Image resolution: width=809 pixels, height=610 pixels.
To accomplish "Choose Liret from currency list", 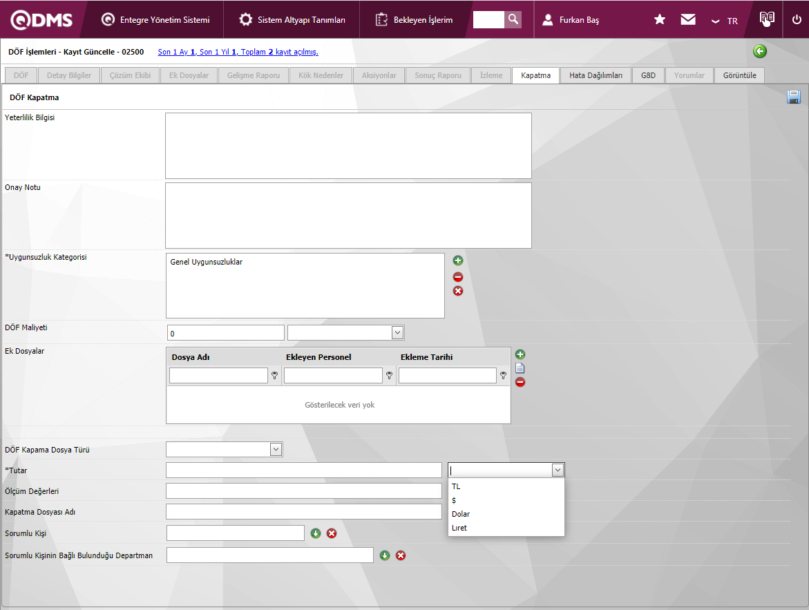I will [506, 528].
